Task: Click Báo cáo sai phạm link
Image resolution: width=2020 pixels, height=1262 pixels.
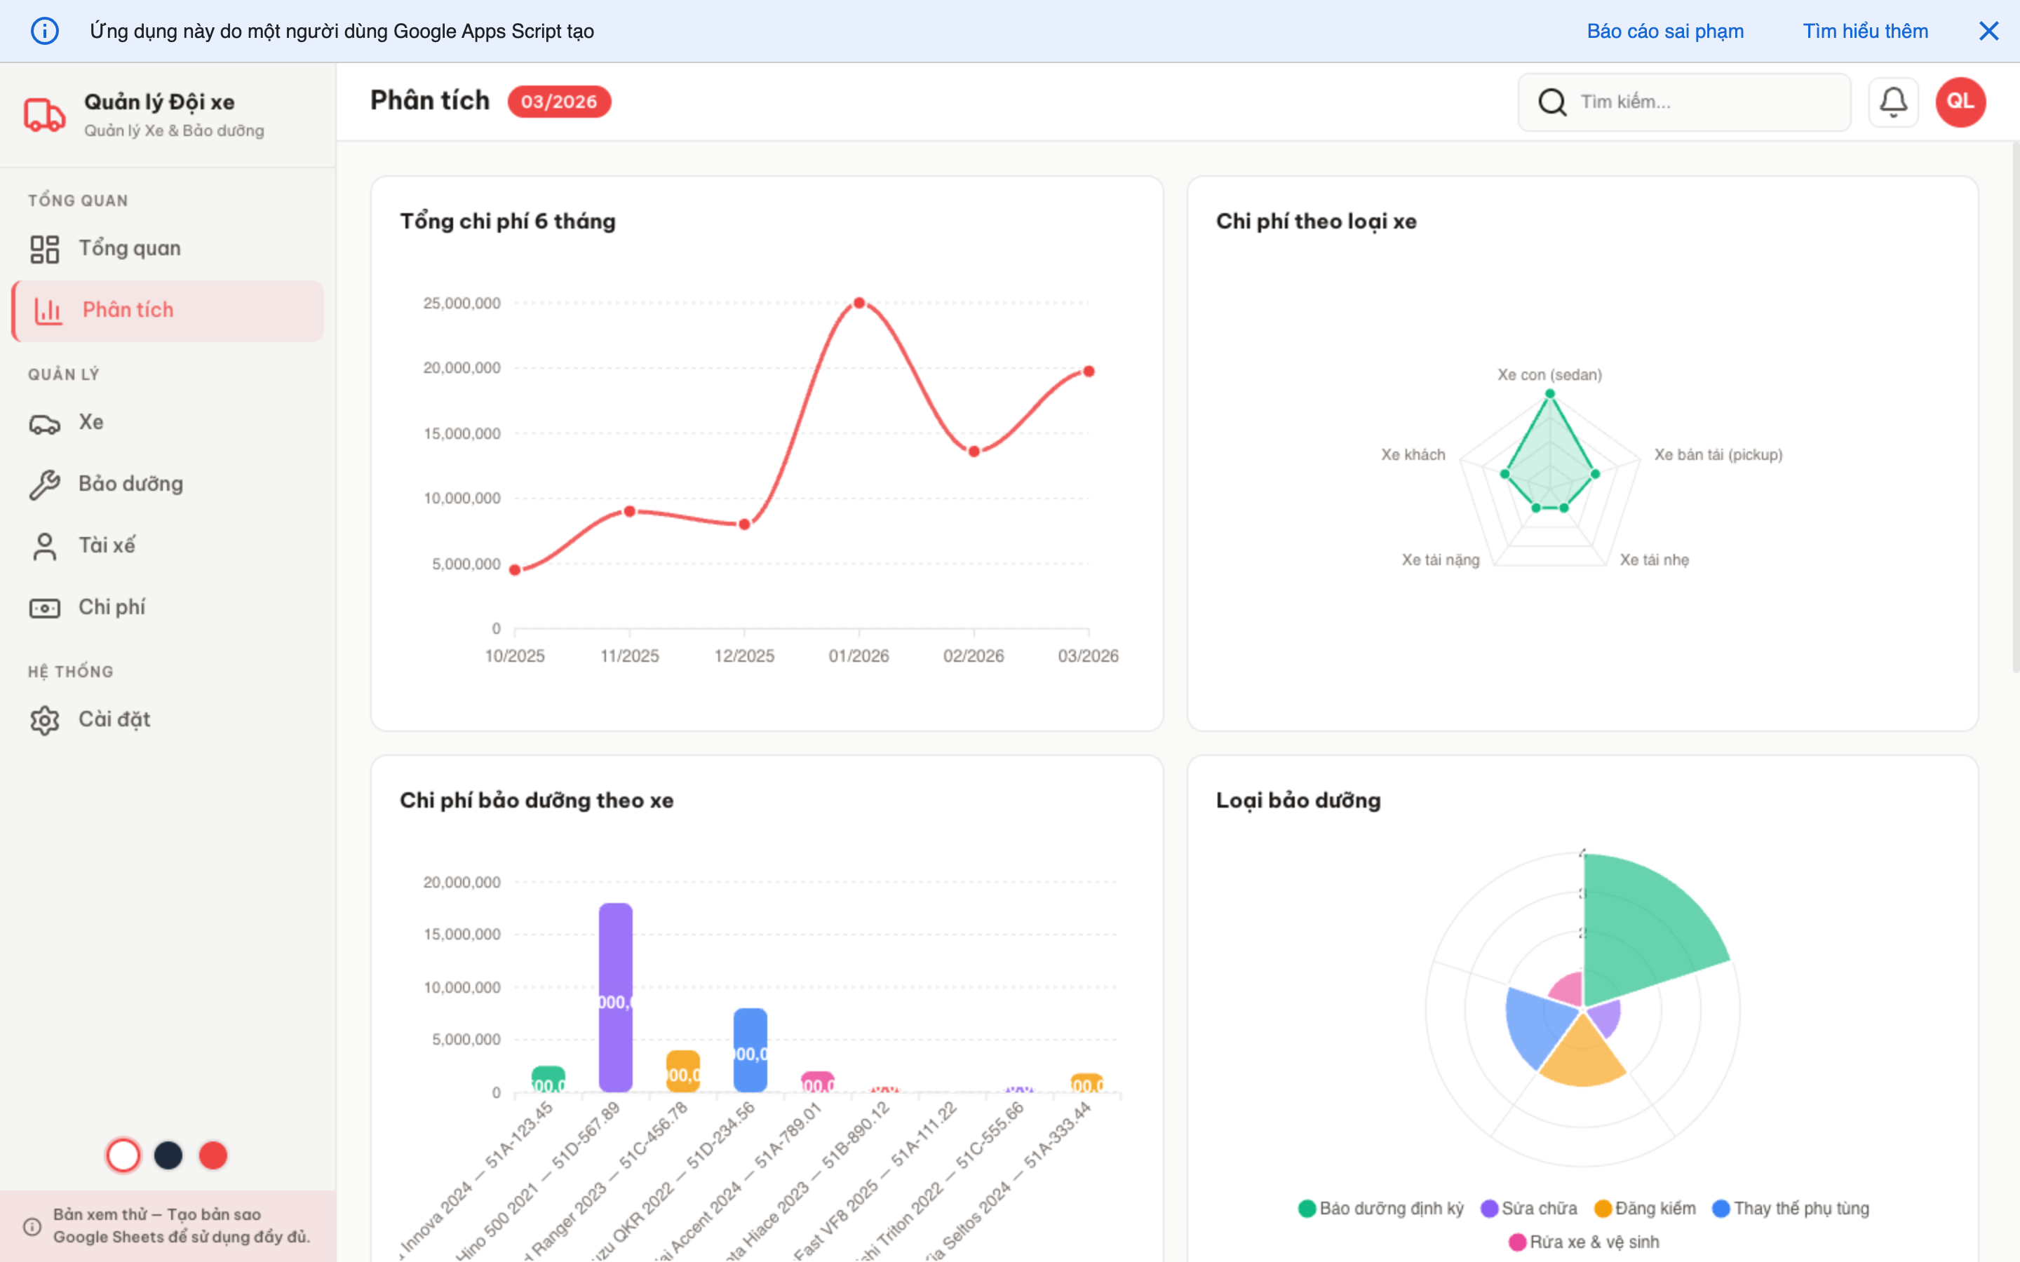Action: click(x=1664, y=31)
